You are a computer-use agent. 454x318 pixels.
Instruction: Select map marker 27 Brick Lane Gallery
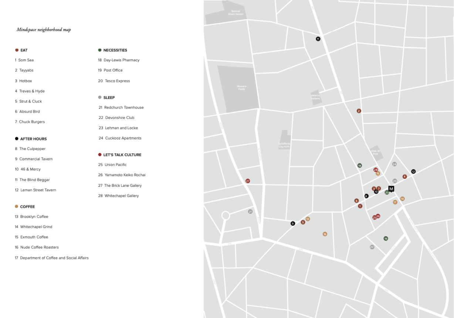point(248,181)
